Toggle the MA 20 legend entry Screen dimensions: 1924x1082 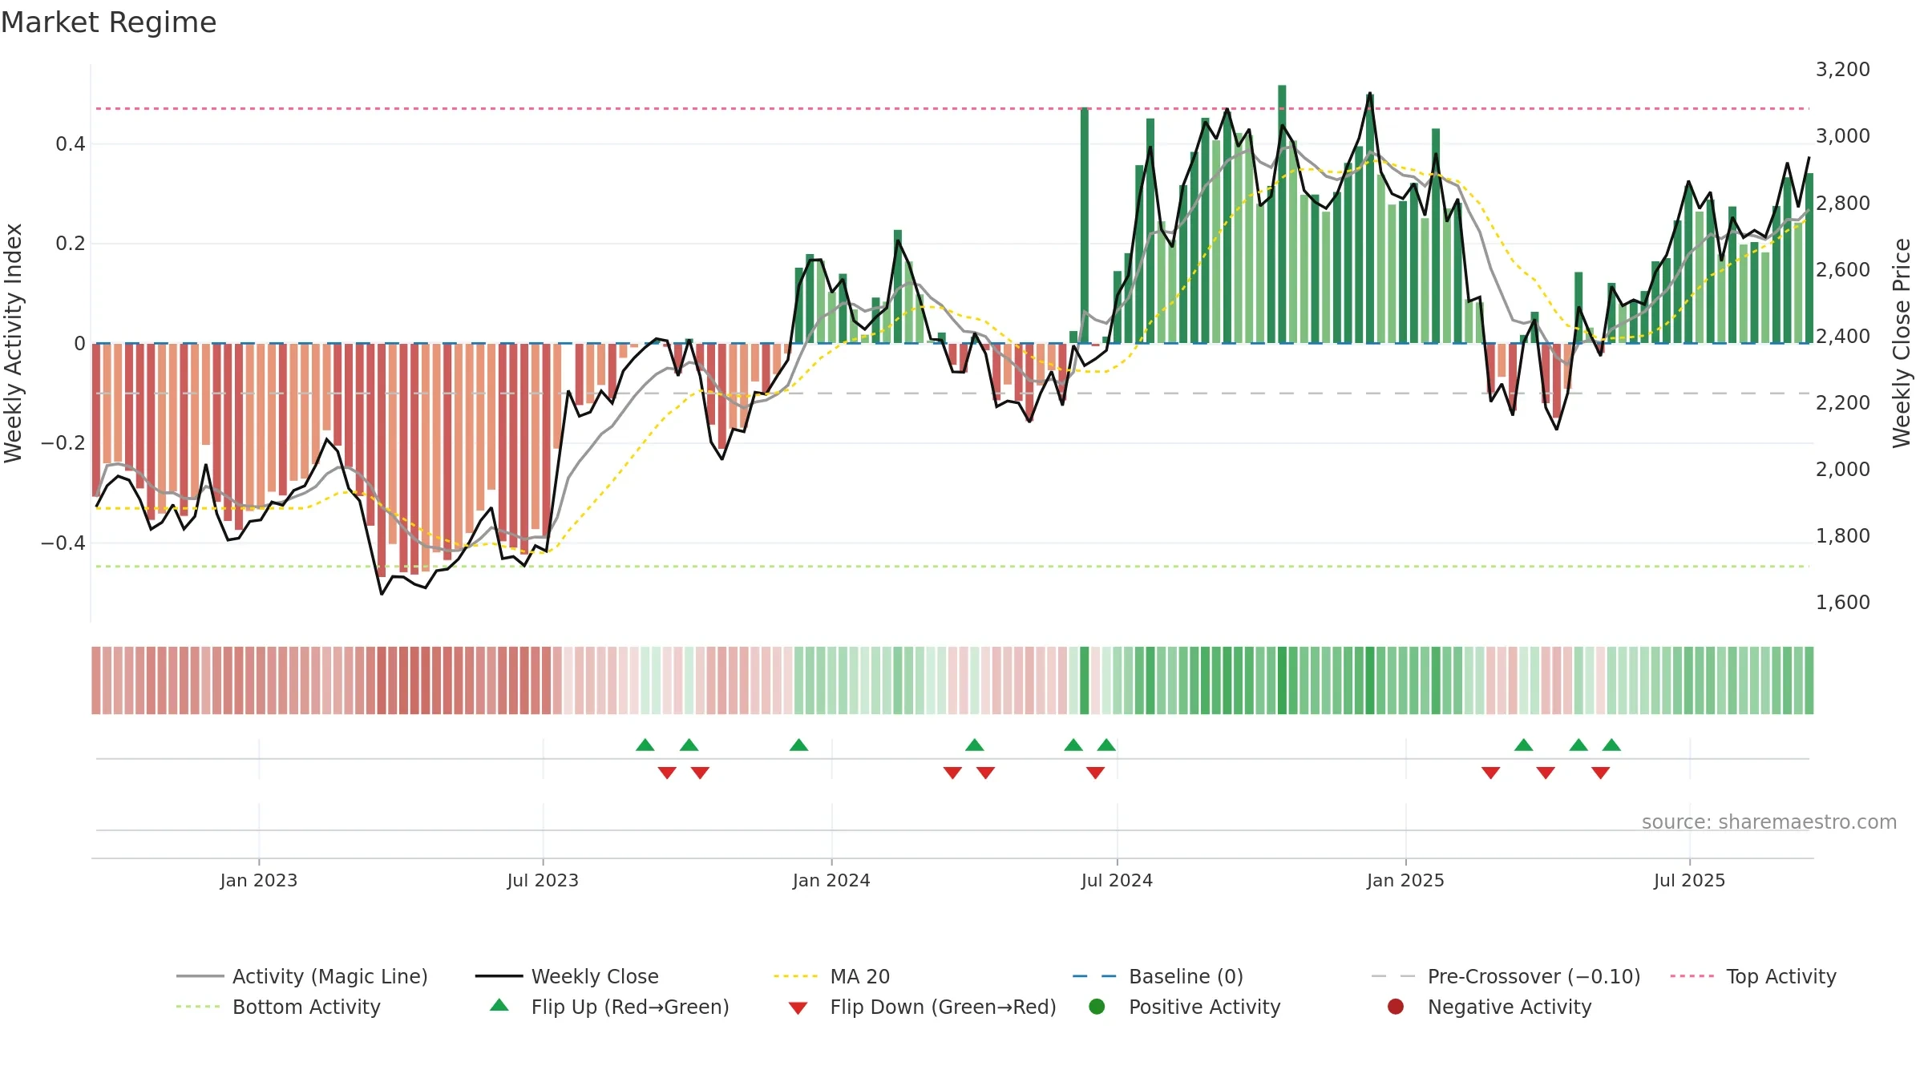[831, 976]
